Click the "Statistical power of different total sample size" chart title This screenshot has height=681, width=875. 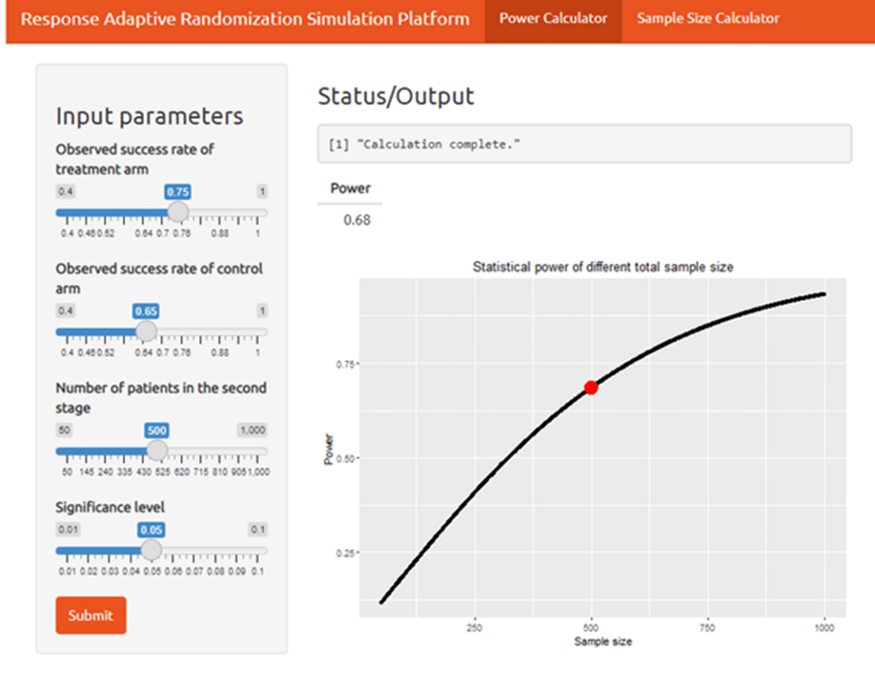(603, 267)
